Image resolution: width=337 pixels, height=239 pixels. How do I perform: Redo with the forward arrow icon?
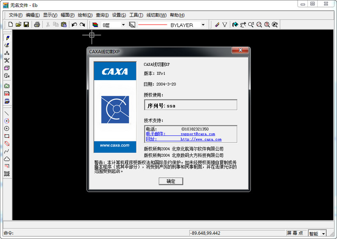point(82,25)
